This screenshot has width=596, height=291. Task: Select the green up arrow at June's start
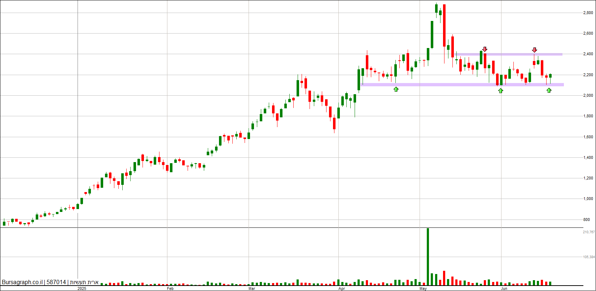500,91
